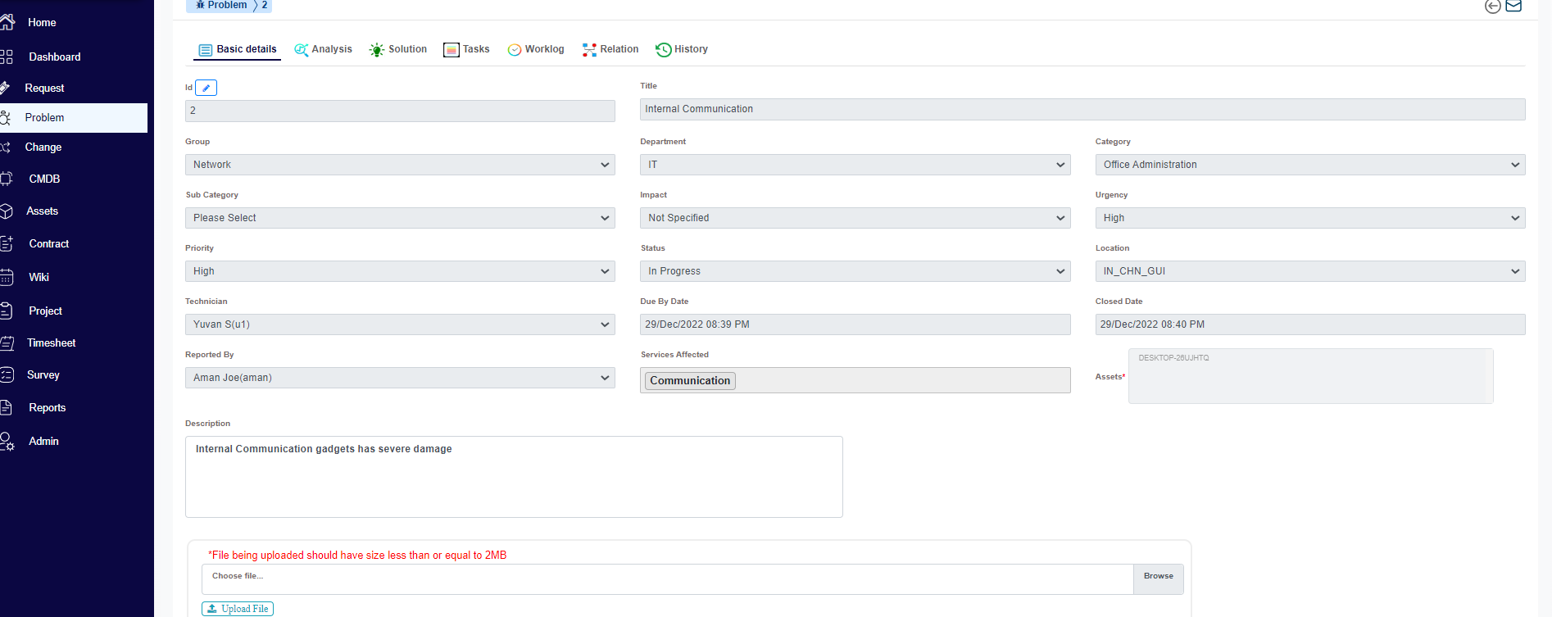Viewport: 1552px width, 617px height.
Task: Click the Change icon in sidebar
Action: pyautogui.click(x=5, y=147)
